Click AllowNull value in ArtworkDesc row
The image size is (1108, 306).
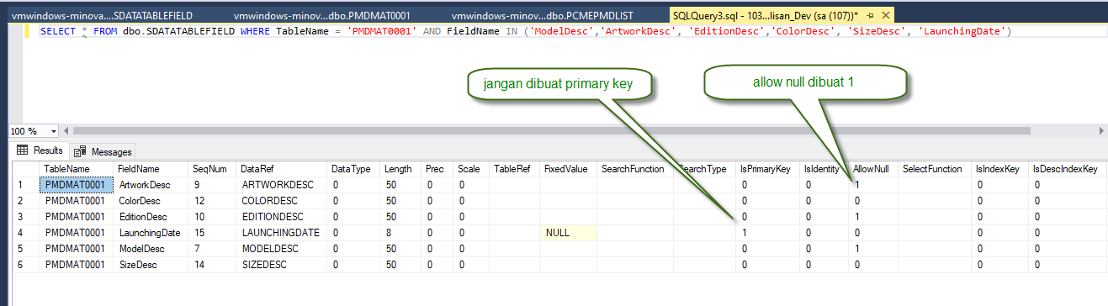point(872,185)
